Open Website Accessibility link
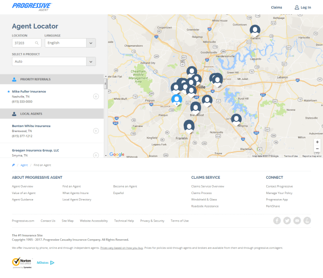This screenshot has height=278, width=323. point(94,221)
